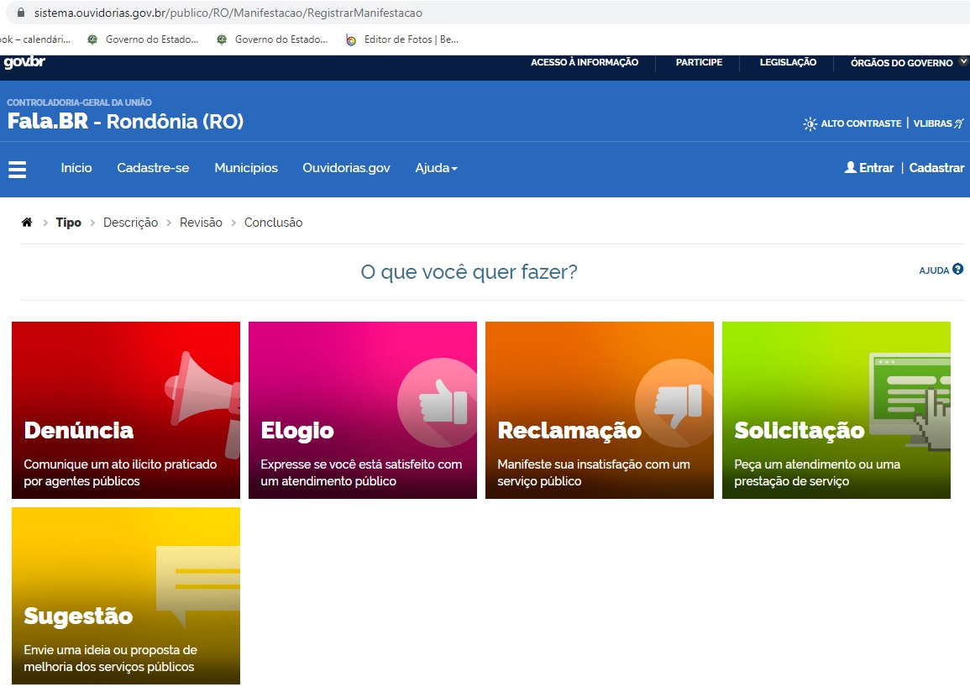Toggle Alto Contraste mode
970x687 pixels.
click(x=852, y=123)
